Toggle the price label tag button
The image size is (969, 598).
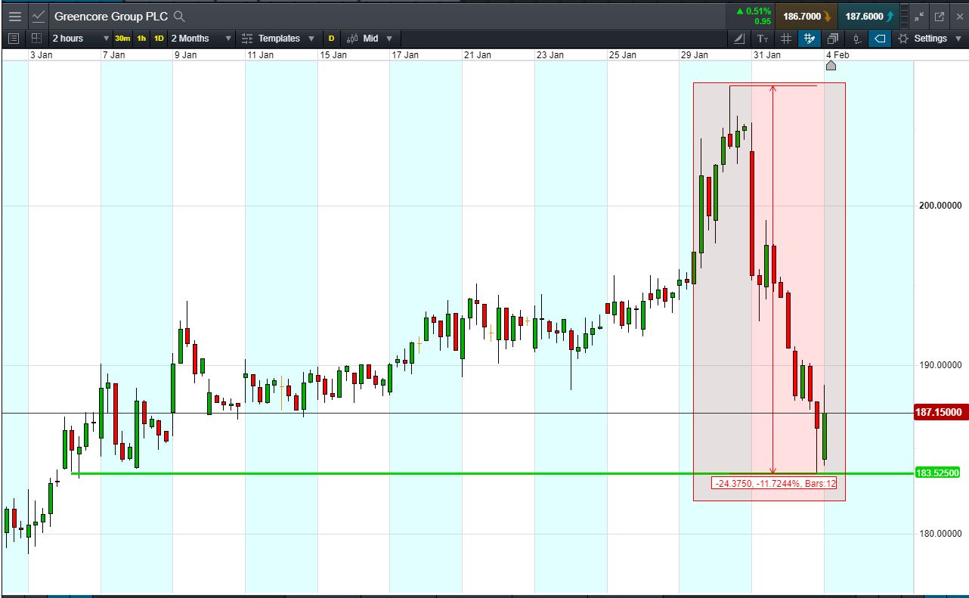(880, 39)
